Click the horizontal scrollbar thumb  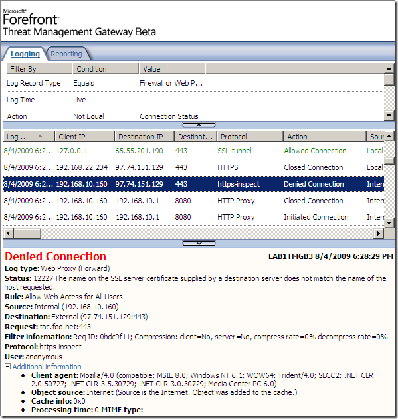(x=27, y=234)
